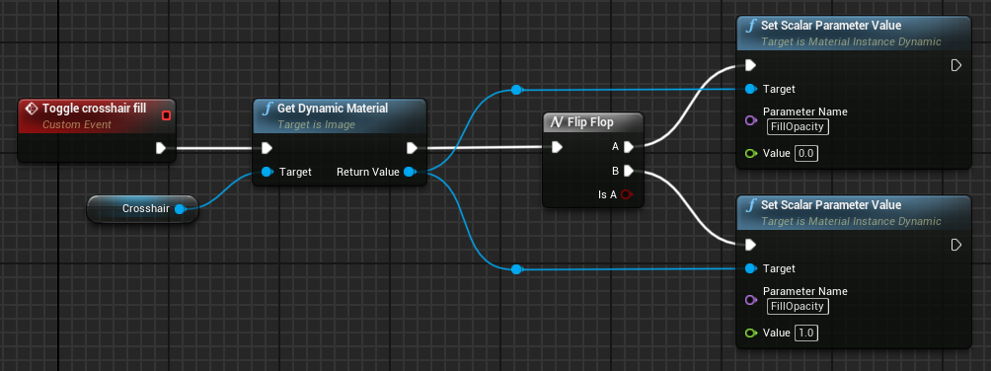The image size is (991, 371).
Task: Click the exec output pin of Get Dynamic Material
Action: click(x=412, y=148)
